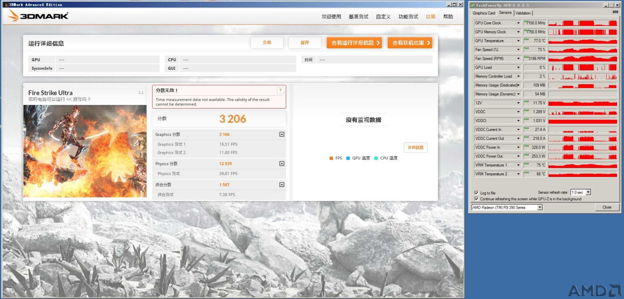624x299 pixels.
Task: Collapse the 综合分数 section
Action: click(x=282, y=185)
